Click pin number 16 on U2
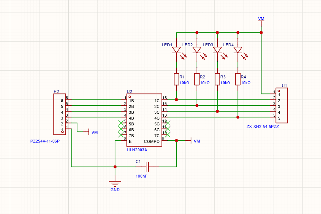This screenshot has height=214, width=321. [x=165, y=98]
